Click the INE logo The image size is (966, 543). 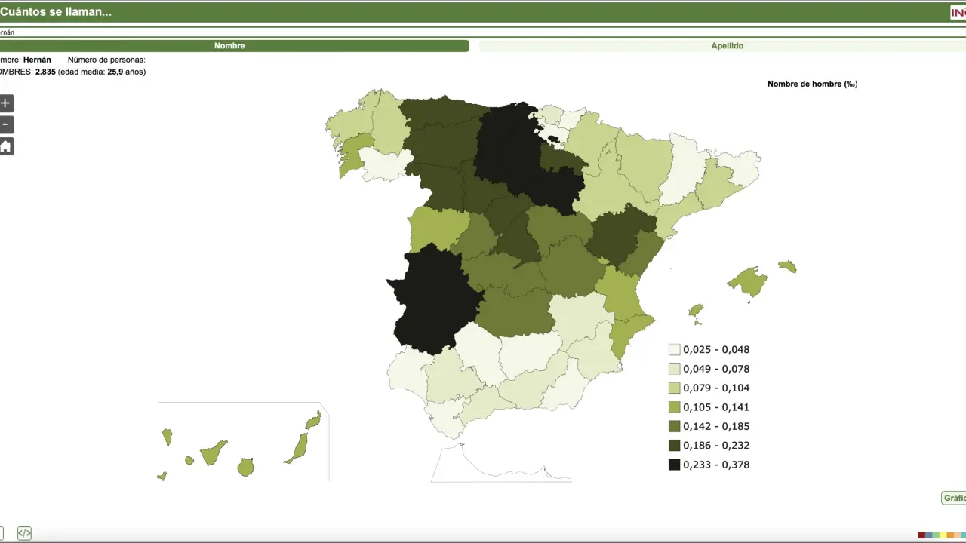(x=958, y=12)
